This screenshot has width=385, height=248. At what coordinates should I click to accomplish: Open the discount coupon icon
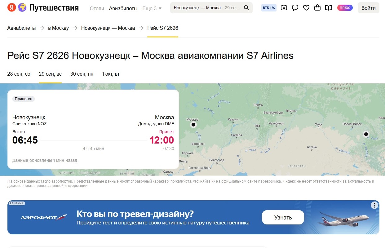pos(284,8)
